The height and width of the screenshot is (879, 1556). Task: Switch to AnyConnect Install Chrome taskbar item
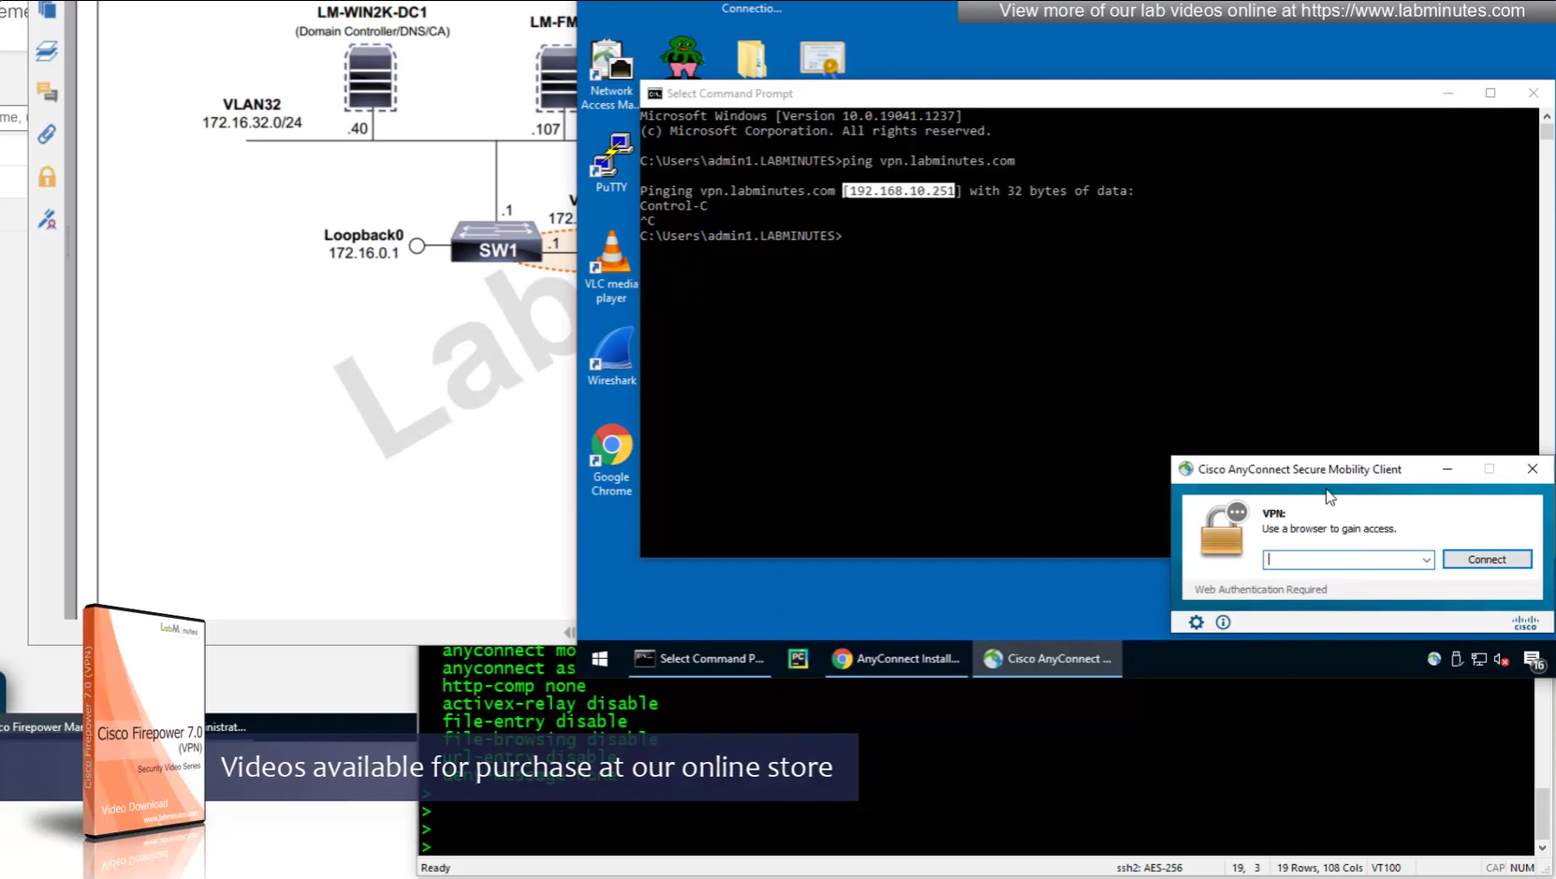(896, 659)
